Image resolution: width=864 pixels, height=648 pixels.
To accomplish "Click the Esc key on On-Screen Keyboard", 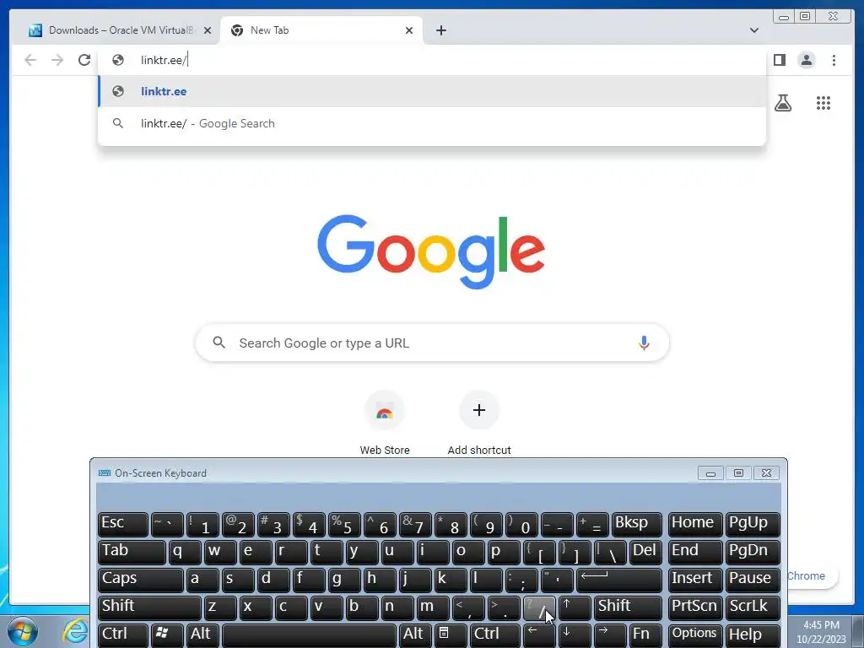I will click(x=123, y=524).
